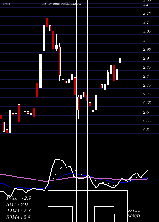Screen dimensions: 159x222
Task: Click the 2.9 price axis label
Action: tap(146, 58)
